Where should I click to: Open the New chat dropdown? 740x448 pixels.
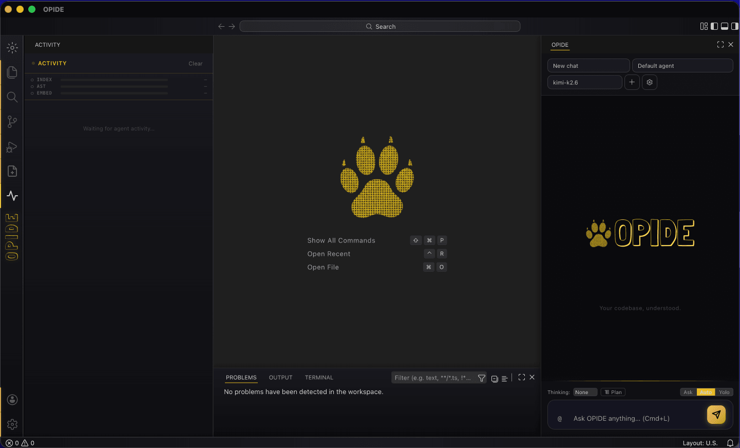pos(589,66)
